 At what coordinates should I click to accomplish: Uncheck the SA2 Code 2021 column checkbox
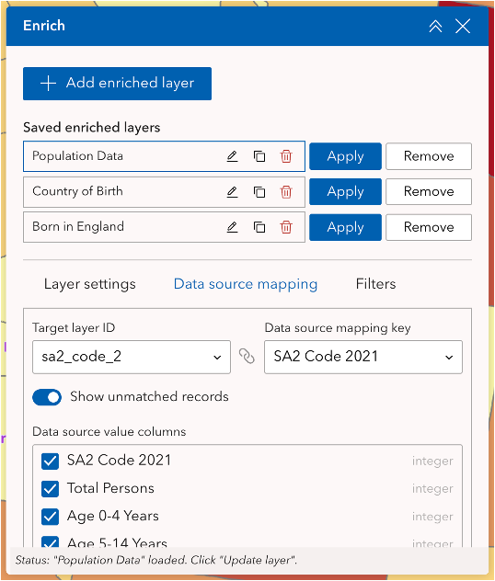[50, 461]
